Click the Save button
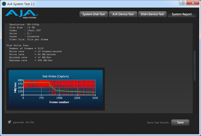The image size is (201, 136). click(x=180, y=122)
